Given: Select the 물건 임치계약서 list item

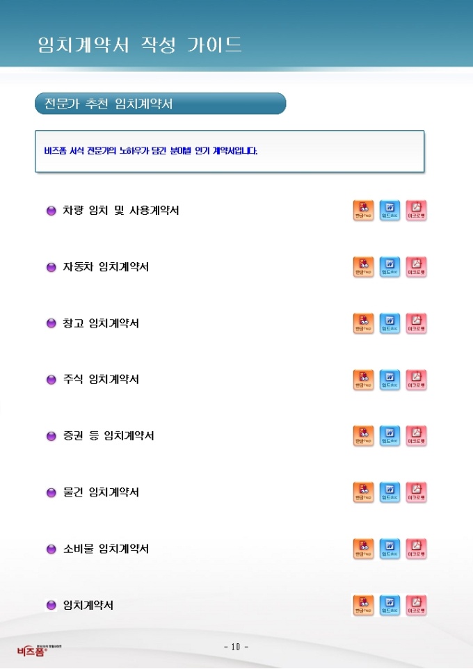Looking at the screenshot, I should [101, 492].
